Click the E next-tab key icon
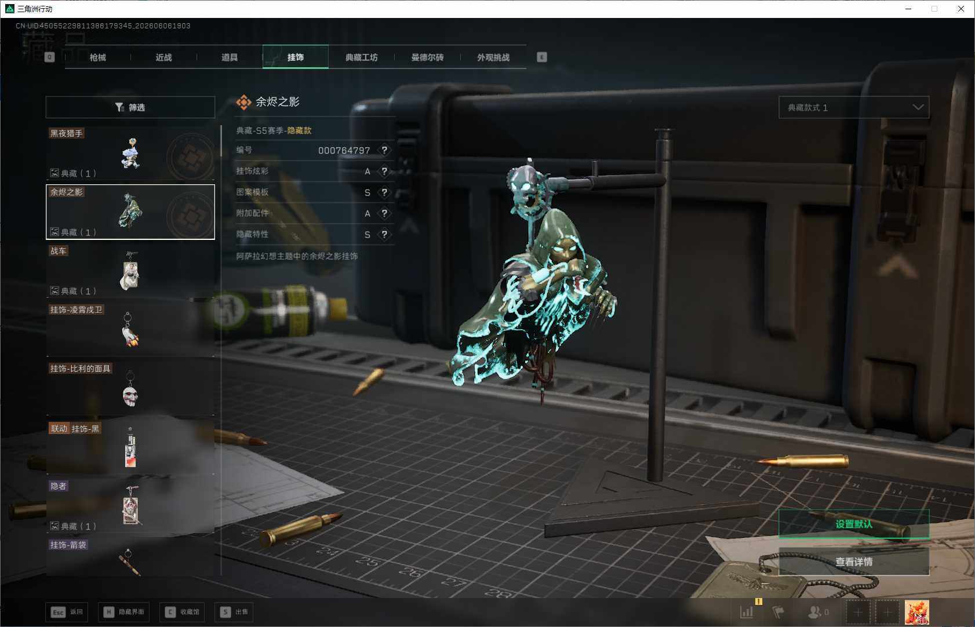 pos(542,57)
